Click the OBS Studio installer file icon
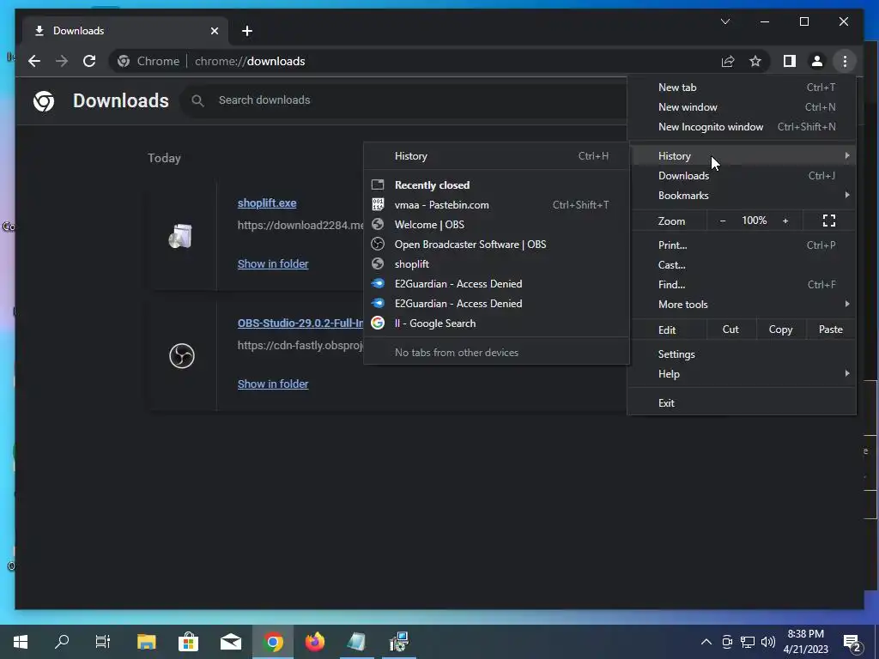The width and height of the screenshot is (879, 659). pos(182,356)
